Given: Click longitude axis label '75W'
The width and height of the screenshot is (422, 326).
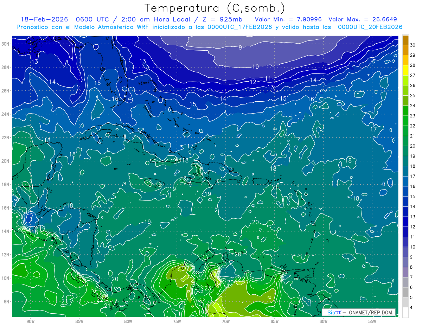Looking at the screenshot, I should pyautogui.click(x=177, y=321).
